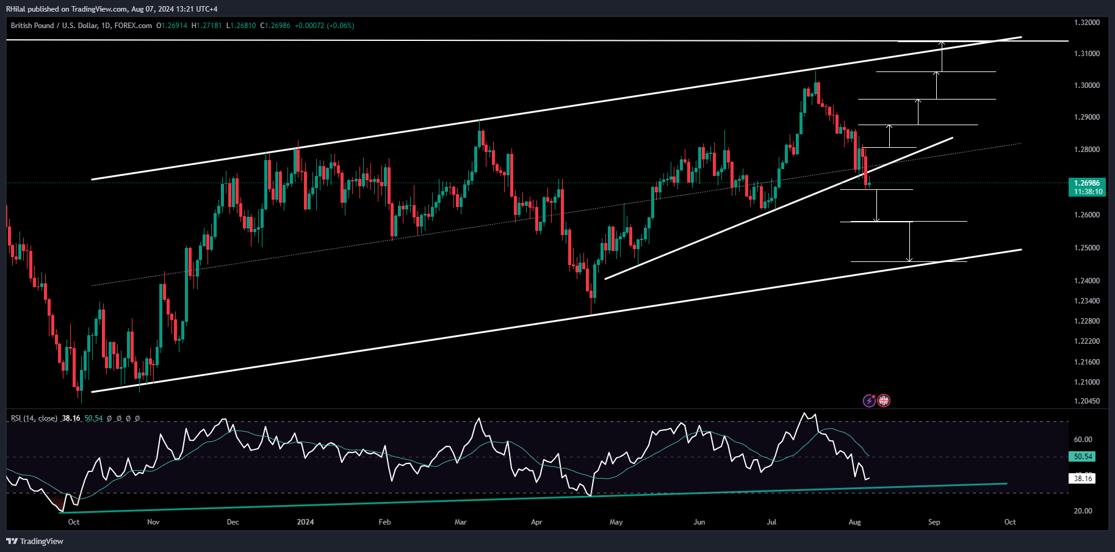Viewport: 1115px width, 552px height.
Task: Click the high value H1.27181
Action: click(x=206, y=26)
